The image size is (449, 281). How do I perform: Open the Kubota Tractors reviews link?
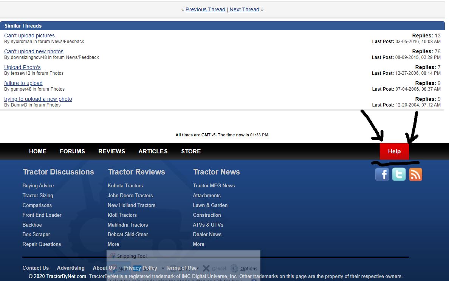(x=125, y=185)
